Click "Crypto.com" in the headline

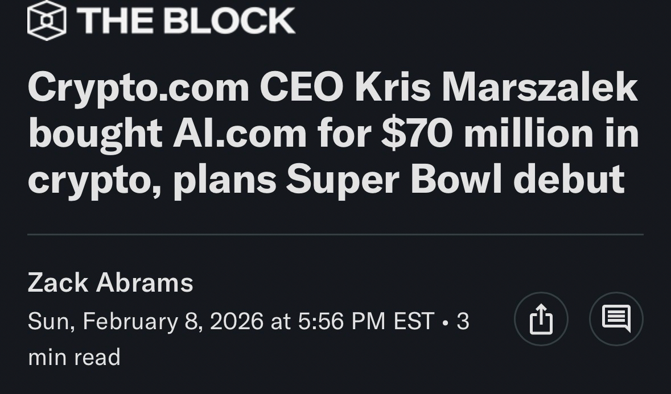coord(138,89)
